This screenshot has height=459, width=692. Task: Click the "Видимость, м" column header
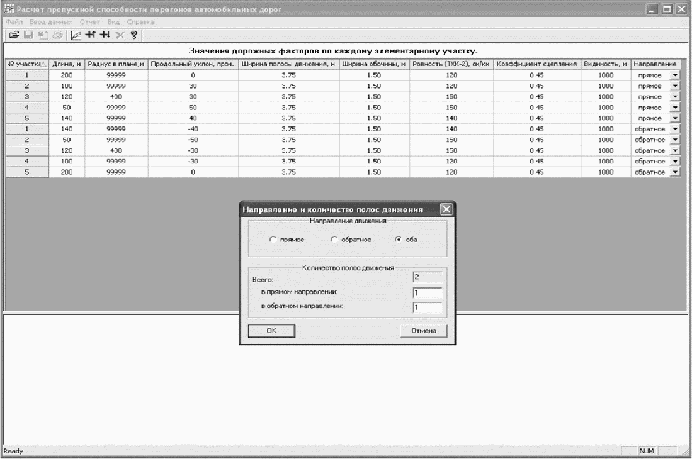[606, 64]
